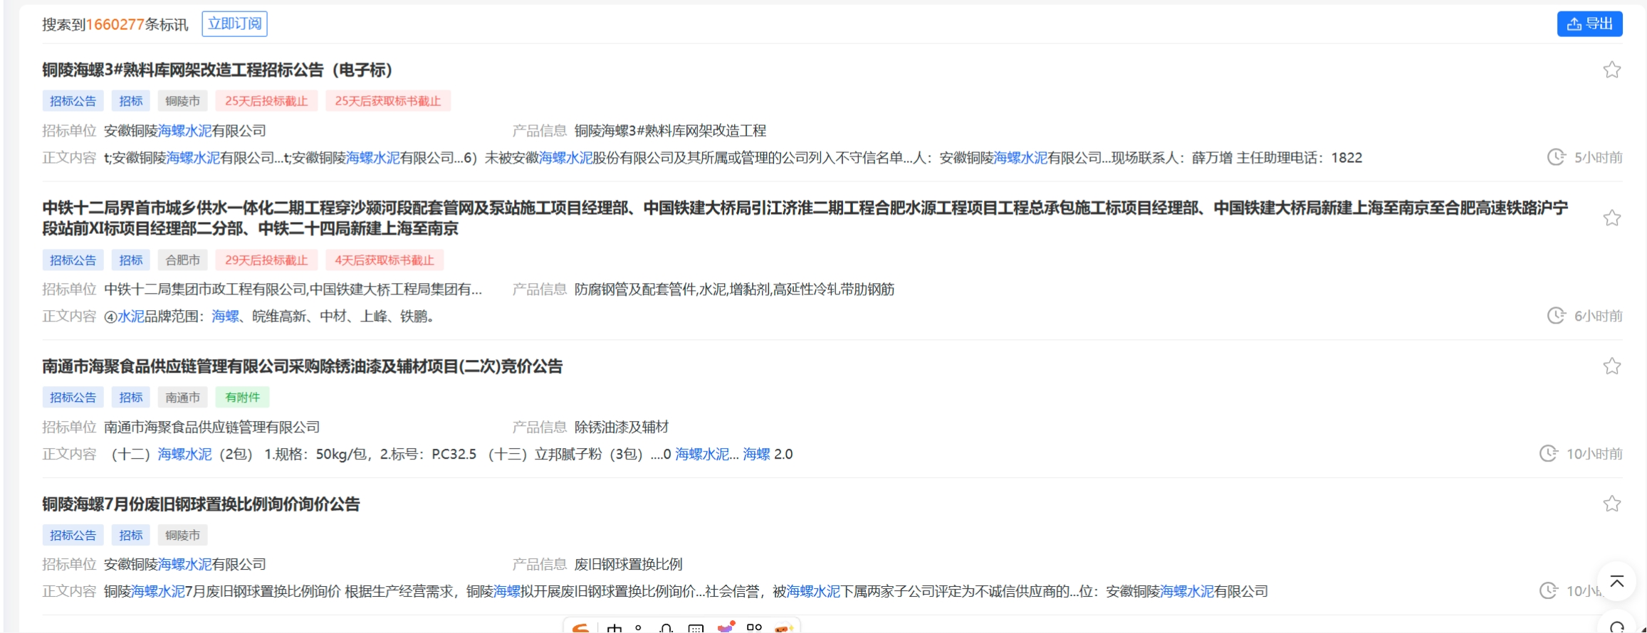The width and height of the screenshot is (1647, 633).
Task: Click bidder 安徽铜陵海螺水泥有限公司 in 7月份 listing
Action: click(185, 565)
